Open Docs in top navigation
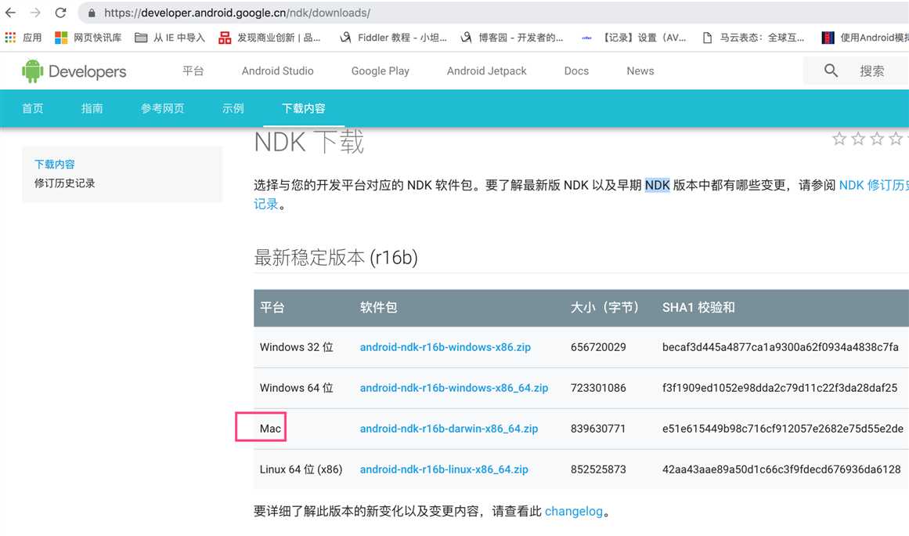909x536 pixels. coord(576,71)
